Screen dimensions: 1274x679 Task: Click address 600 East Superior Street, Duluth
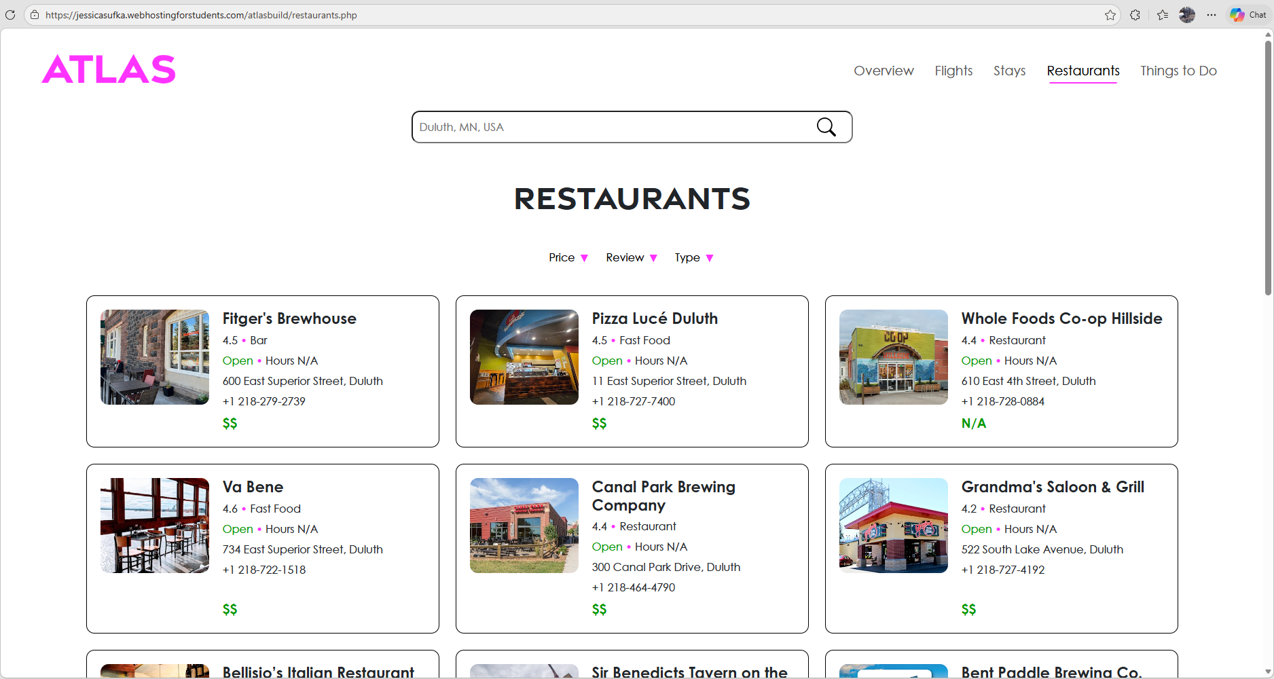point(303,381)
